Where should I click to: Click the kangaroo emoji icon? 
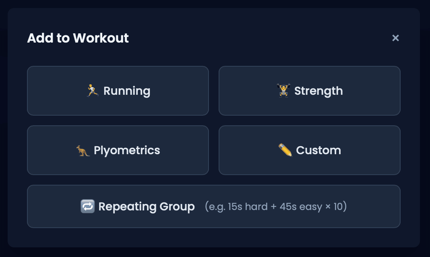coord(83,150)
